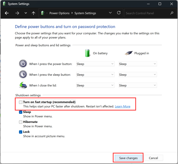Refresh the System Settings page

(x=119, y=13)
